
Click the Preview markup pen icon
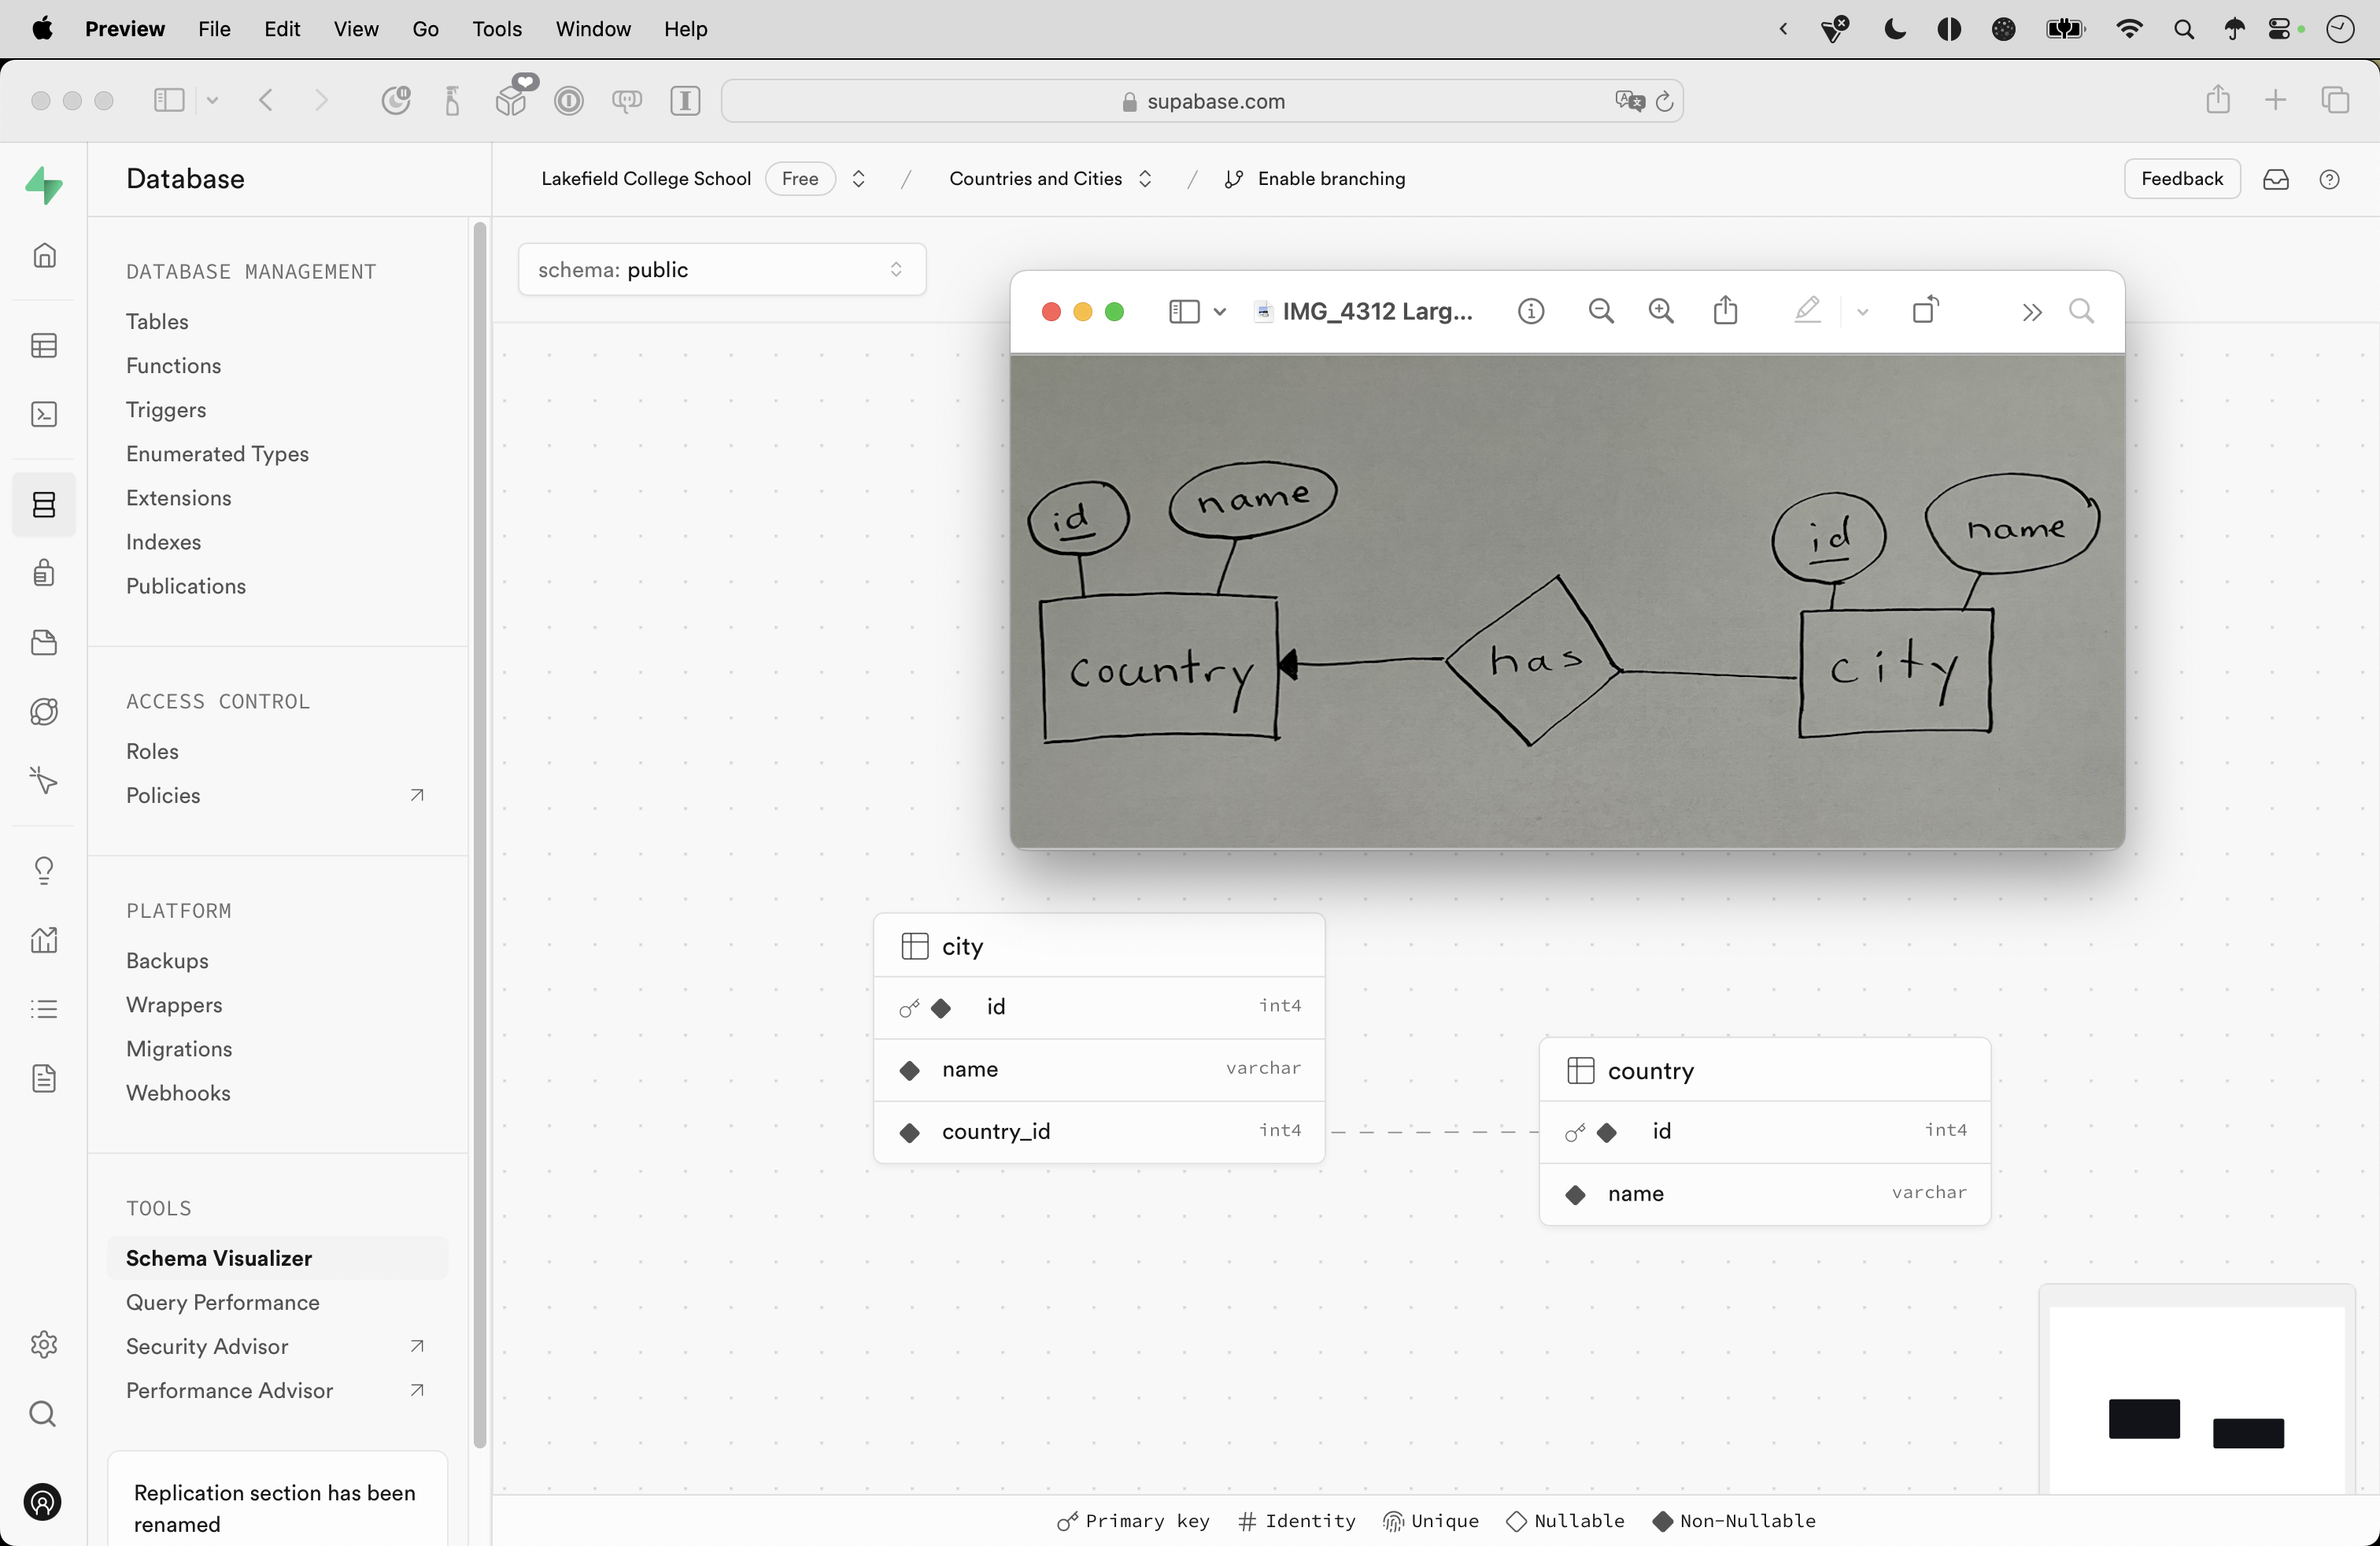[x=1807, y=311]
